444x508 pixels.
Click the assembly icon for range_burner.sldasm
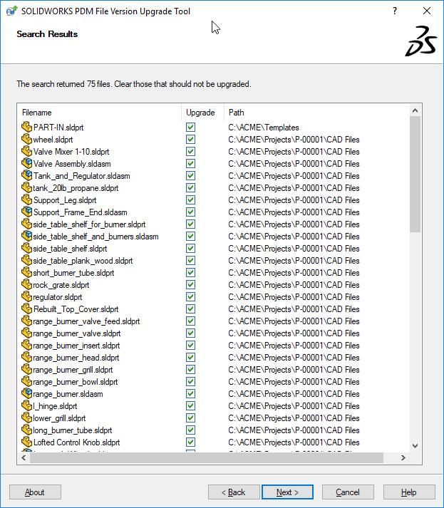tap(26, 393)
